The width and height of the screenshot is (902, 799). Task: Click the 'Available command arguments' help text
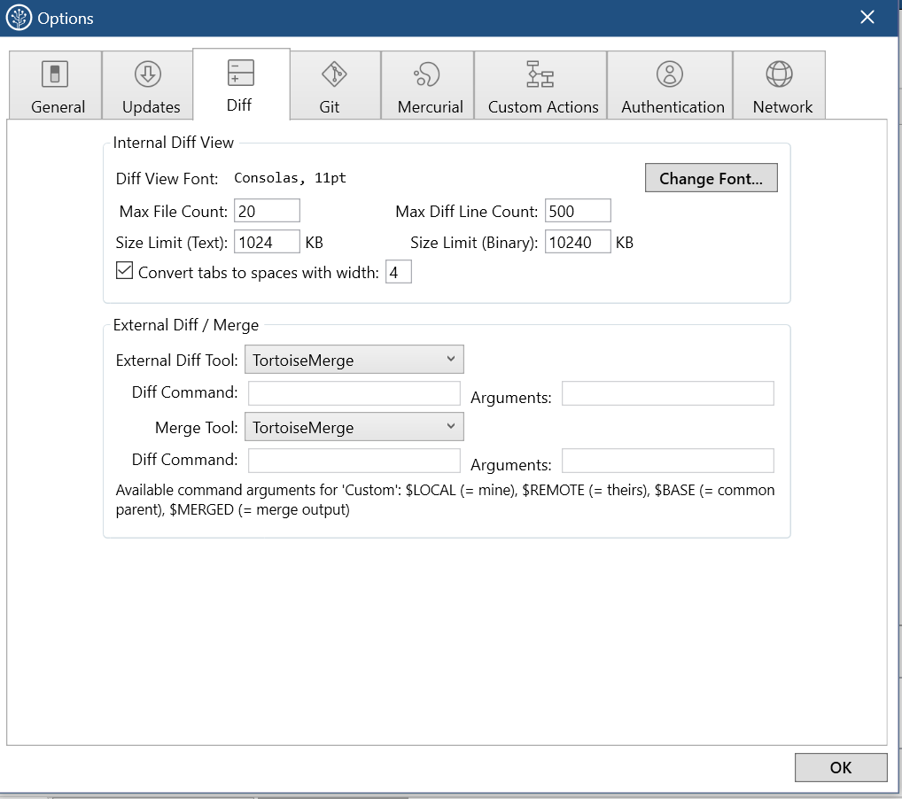point(446,500)
